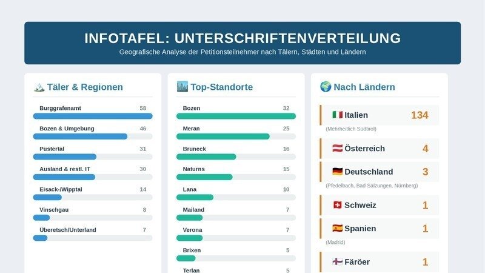Click the Top-Standorte section heading
485x273 pixels.
pos(221,87)
